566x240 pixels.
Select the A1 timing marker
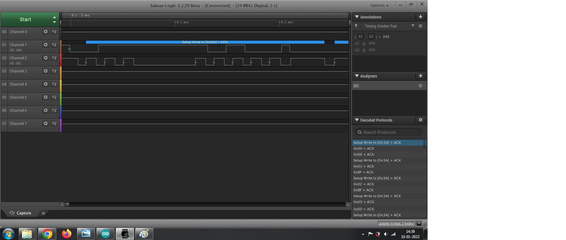click(x=361, y=37)
